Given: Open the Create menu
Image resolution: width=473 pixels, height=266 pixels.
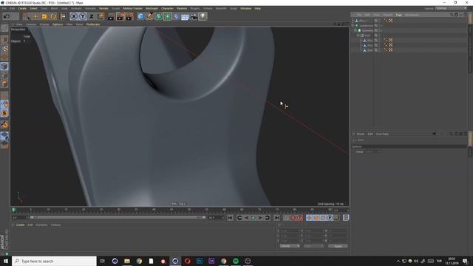Looking at the screenshot, I should [22, 8].
